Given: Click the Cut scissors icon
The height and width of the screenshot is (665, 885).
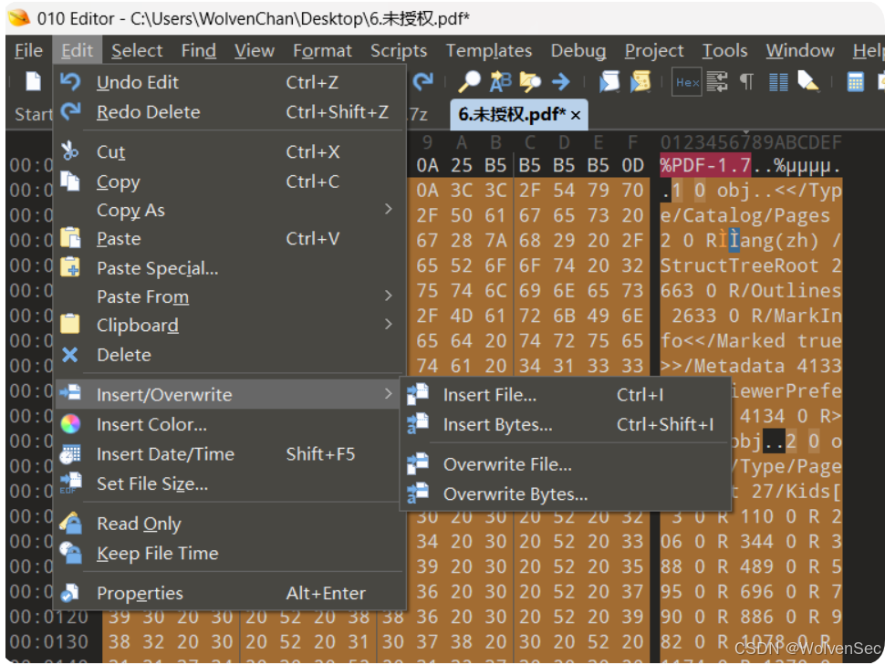Looking at the screenshot, I should click(x=70, y=151).
